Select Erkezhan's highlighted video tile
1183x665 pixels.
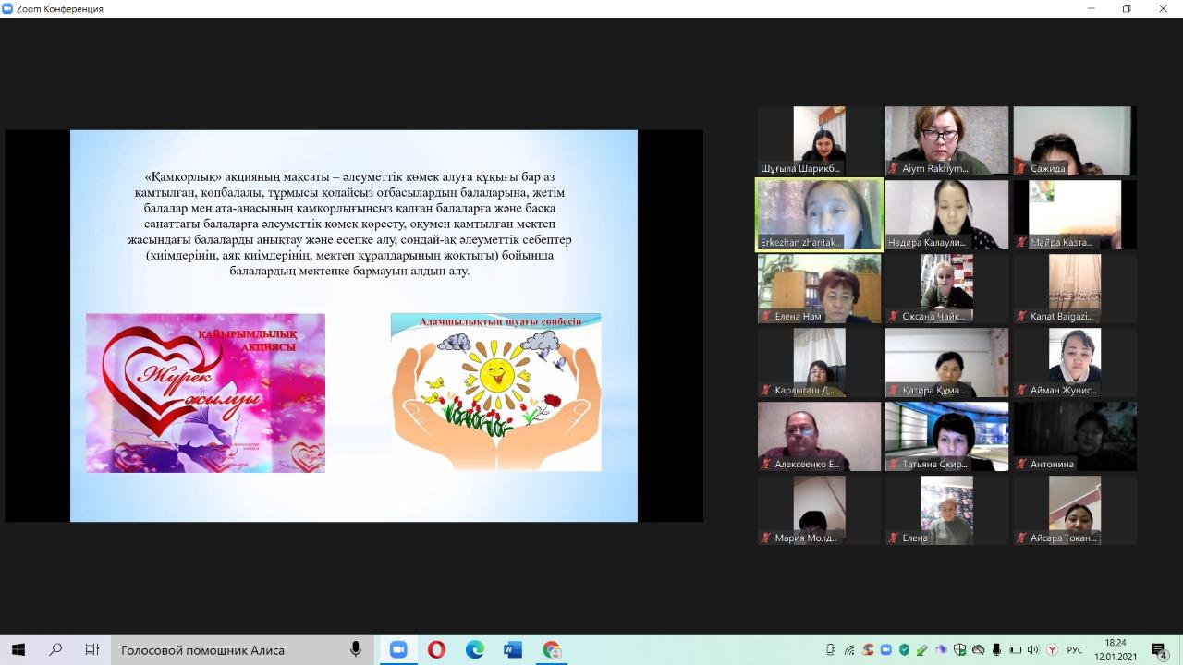(x=820, y=214)
